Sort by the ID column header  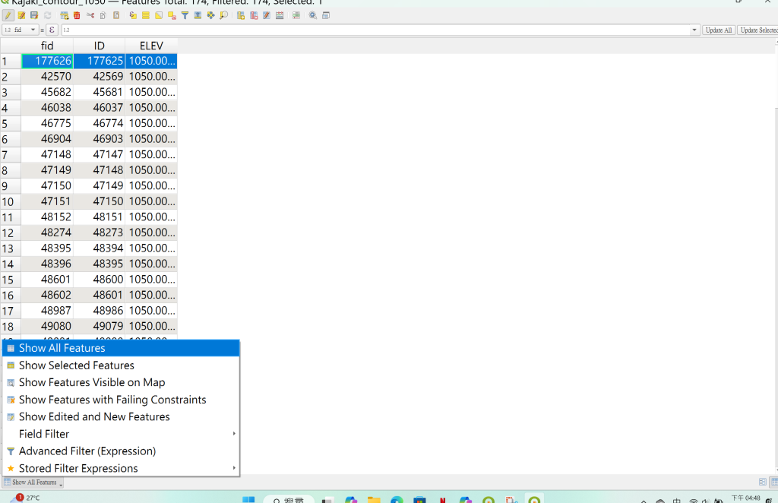pyautogui.click(x=100, y=46)
